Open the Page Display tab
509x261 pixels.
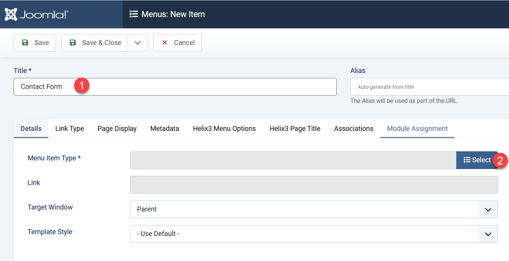pyautogui.click(x=117, y=129)
